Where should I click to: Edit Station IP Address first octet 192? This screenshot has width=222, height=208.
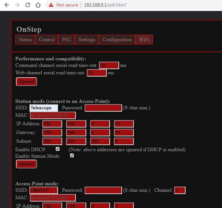pyautogui.click(x=52, y=124)
